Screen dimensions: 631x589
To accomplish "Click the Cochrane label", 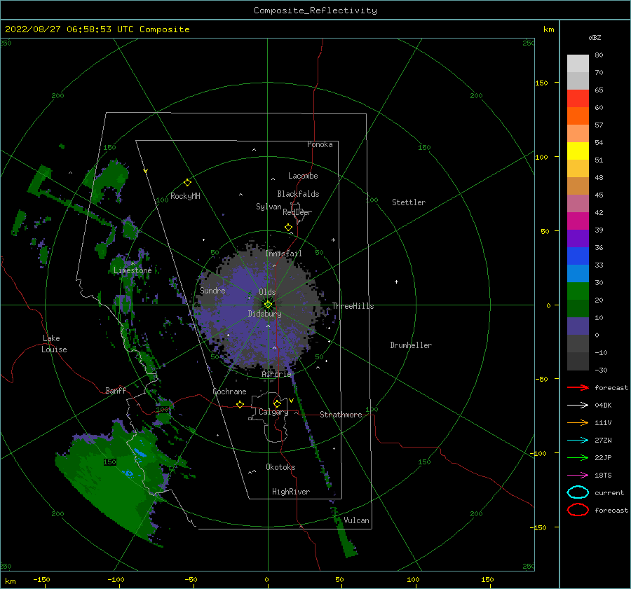I will click(229, 391).
